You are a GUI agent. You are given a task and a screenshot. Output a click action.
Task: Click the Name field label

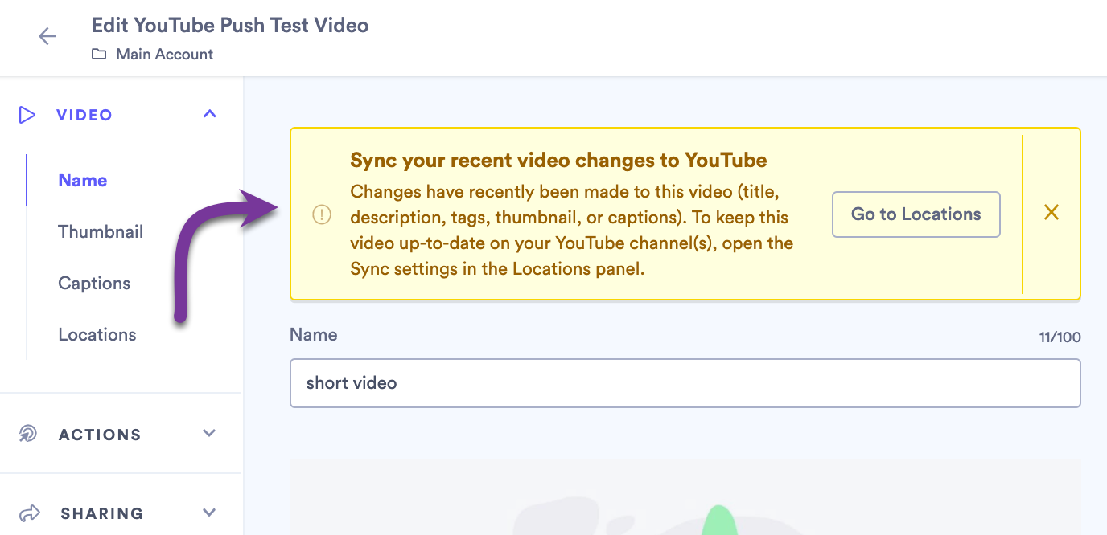pos(314,334)
